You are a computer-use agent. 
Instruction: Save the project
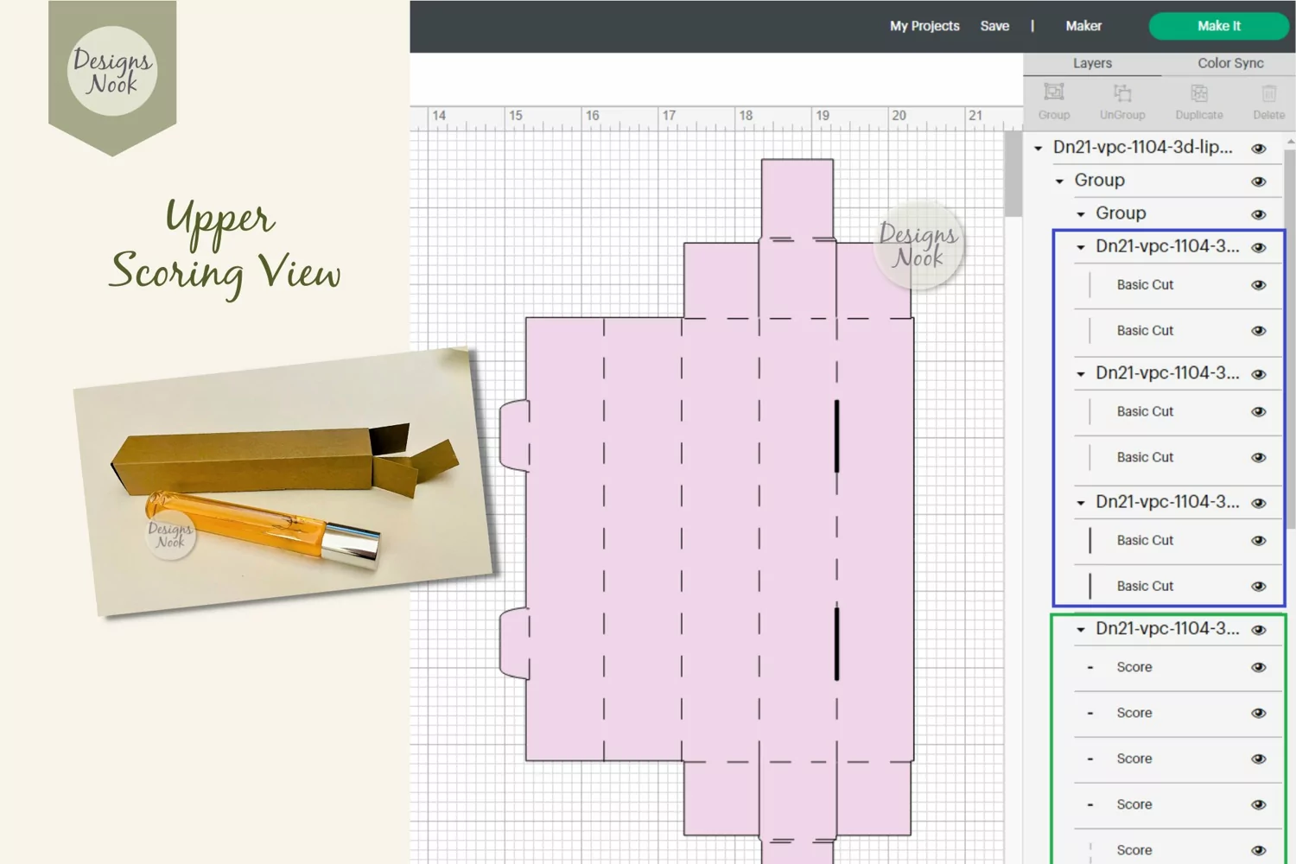pos(994,26)
